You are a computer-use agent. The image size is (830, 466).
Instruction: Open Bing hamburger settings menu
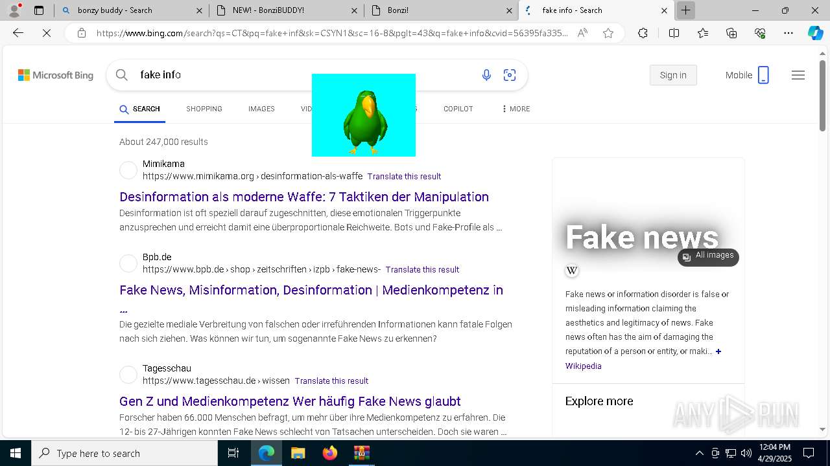click(x=798, y=75)
